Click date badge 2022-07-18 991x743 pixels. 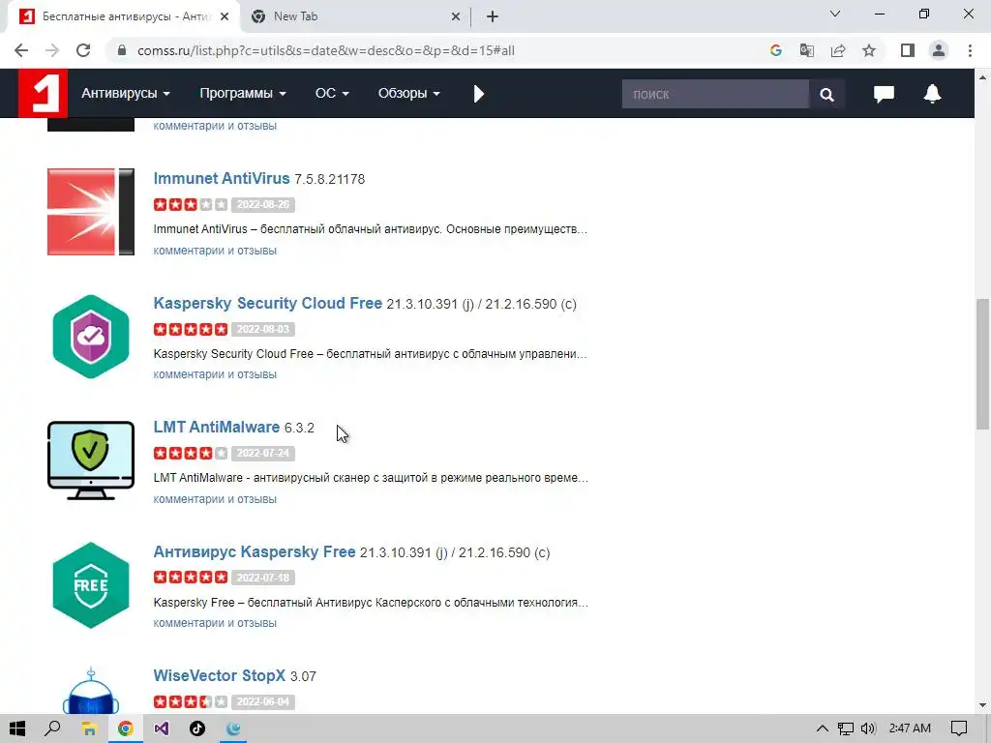point(263,578)
